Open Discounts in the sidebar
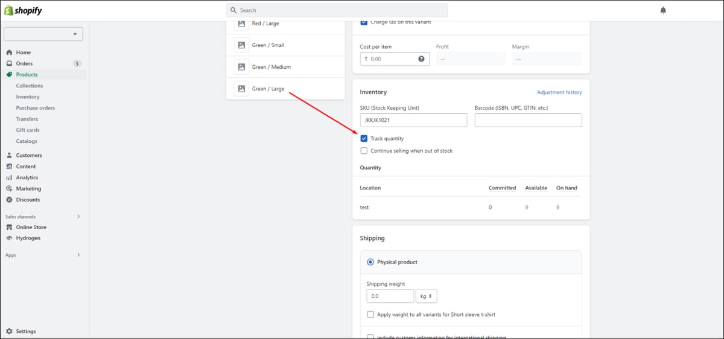 click(28, 200)
